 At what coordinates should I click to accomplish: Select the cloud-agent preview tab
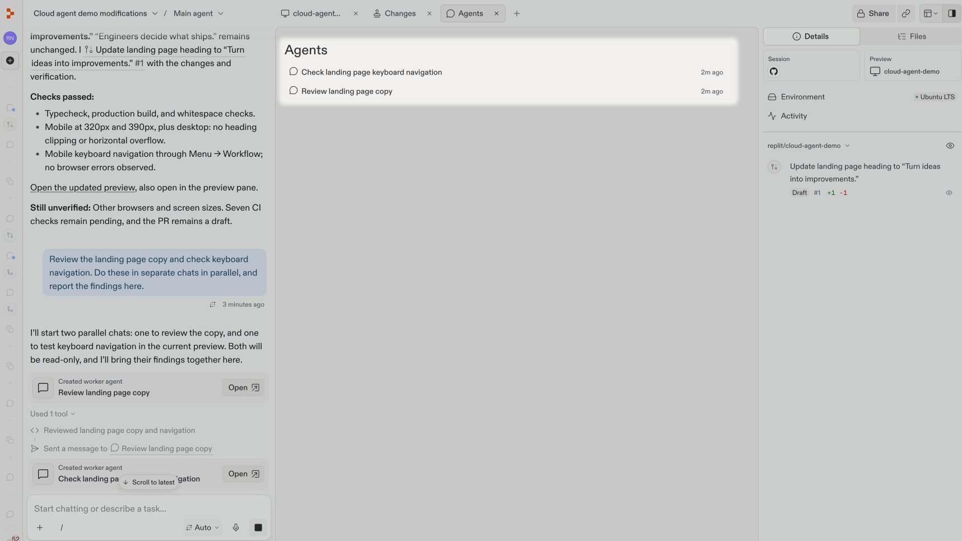[311, 13]
